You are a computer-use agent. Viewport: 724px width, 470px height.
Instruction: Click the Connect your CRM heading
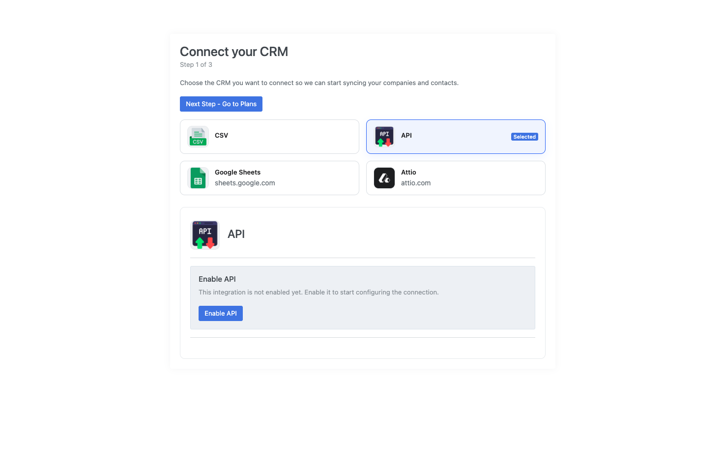pos(234,52)
